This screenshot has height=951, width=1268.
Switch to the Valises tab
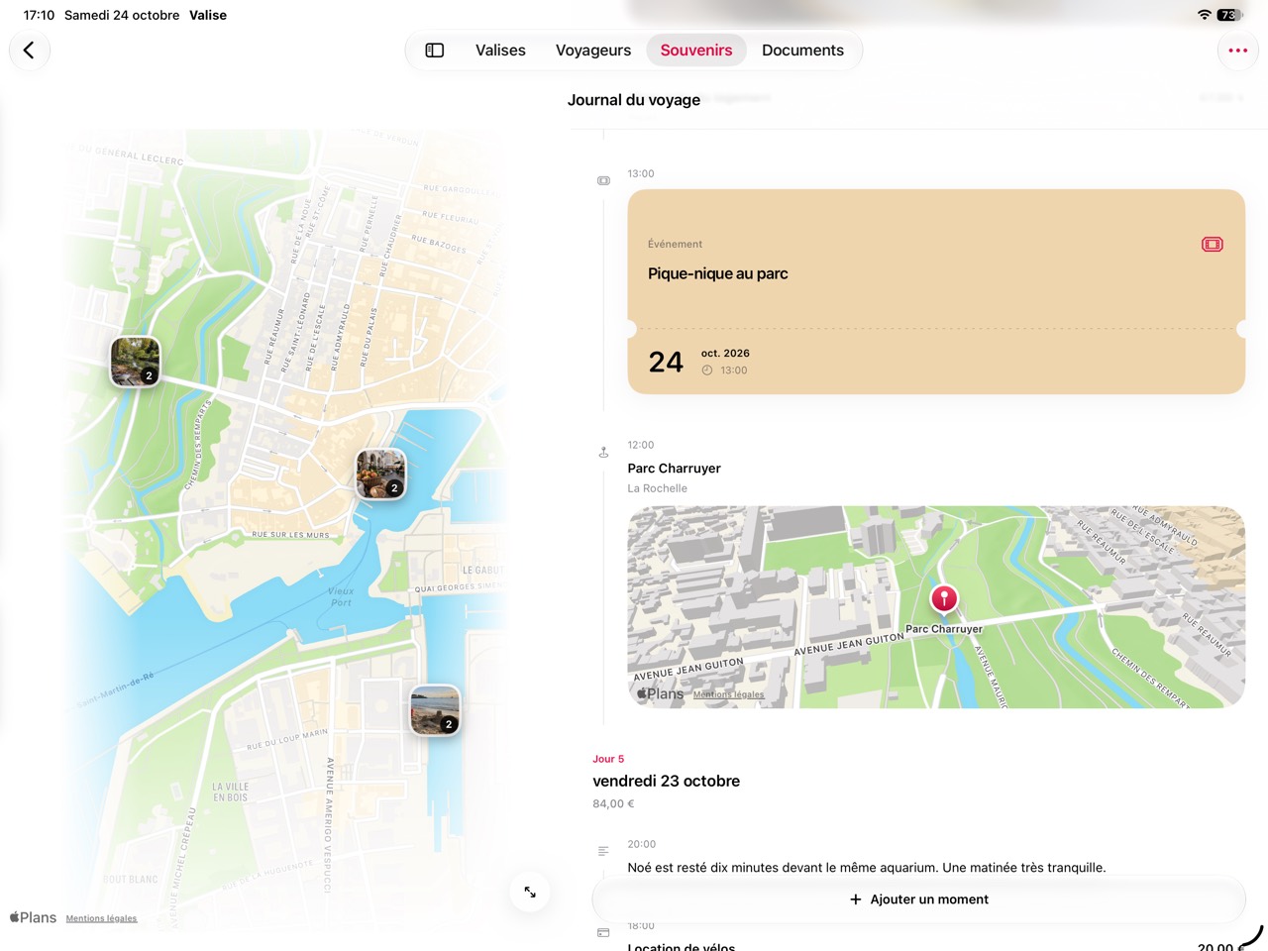click(x=500, y=51)
